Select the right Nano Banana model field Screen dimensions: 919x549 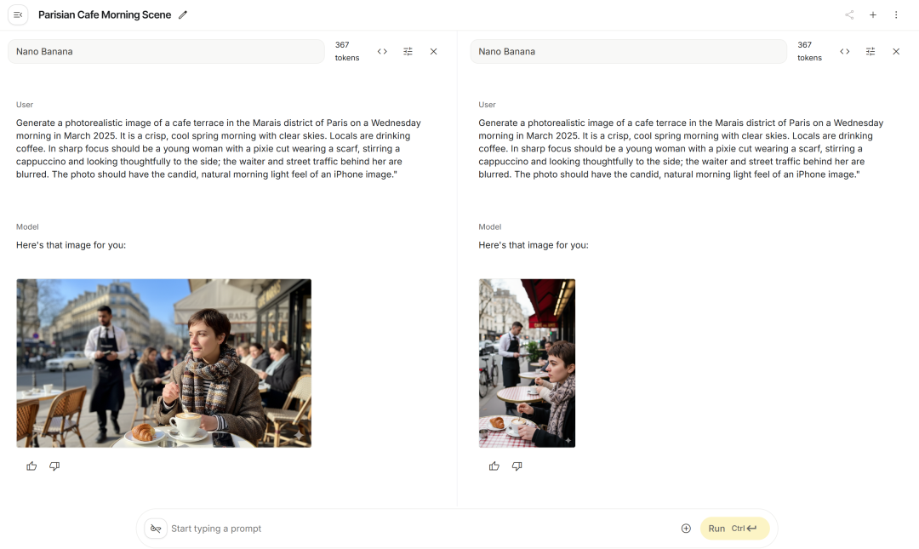point(628,52)
